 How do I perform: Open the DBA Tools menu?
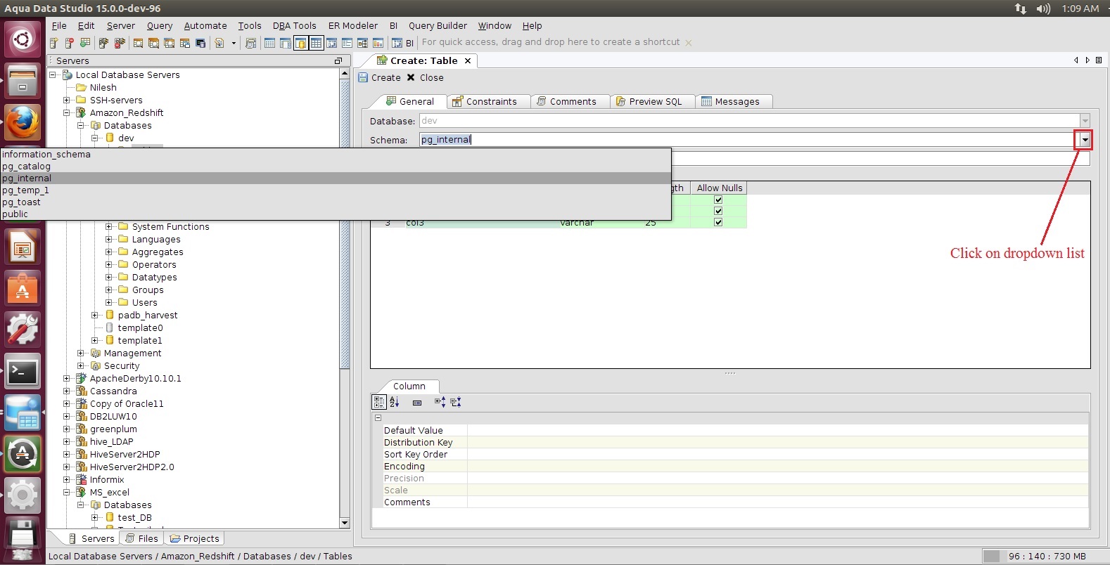coord(294,26)
